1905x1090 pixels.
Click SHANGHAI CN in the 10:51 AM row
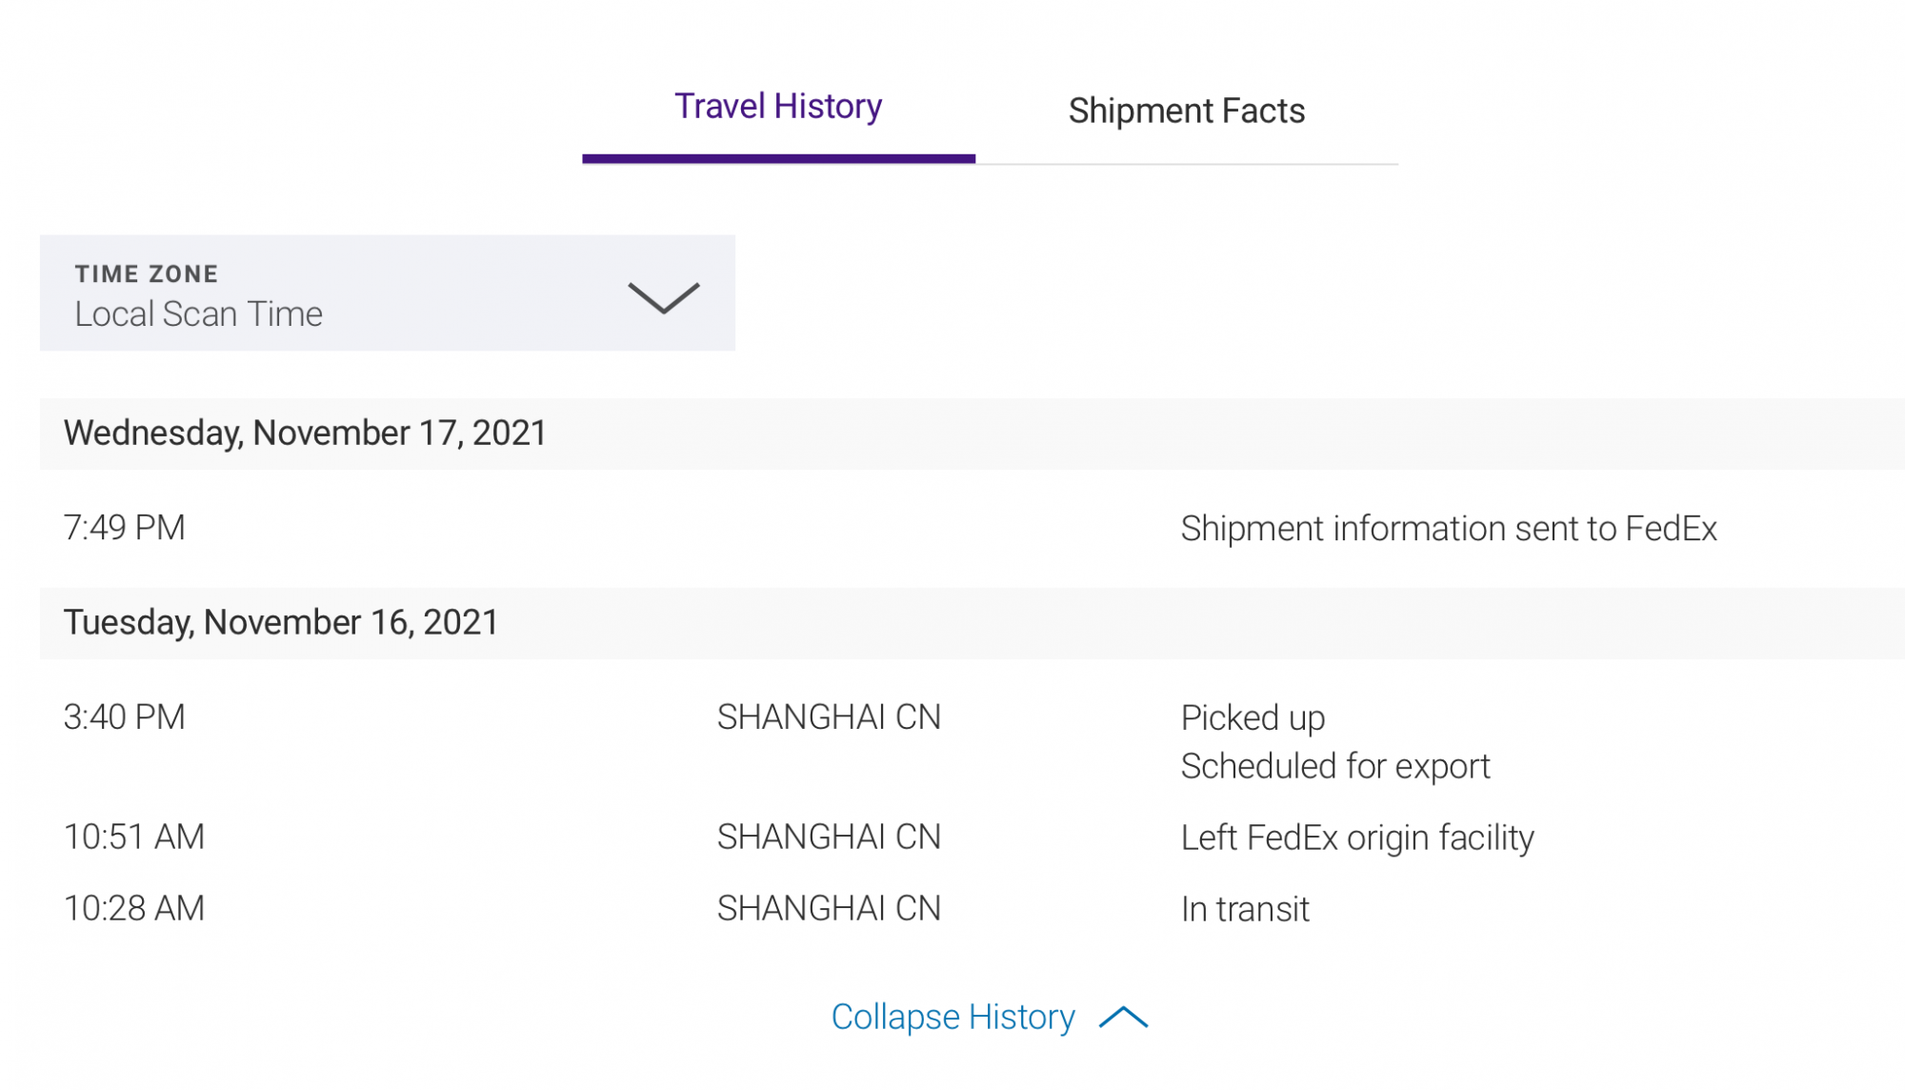click(829, 838)
